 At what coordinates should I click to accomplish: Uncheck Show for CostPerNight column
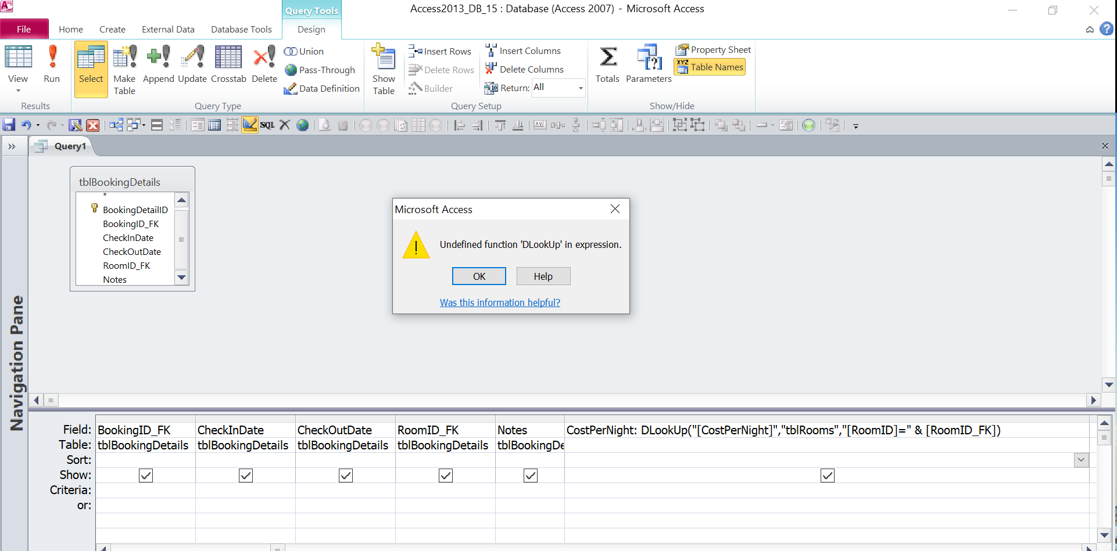pos(828,476)
